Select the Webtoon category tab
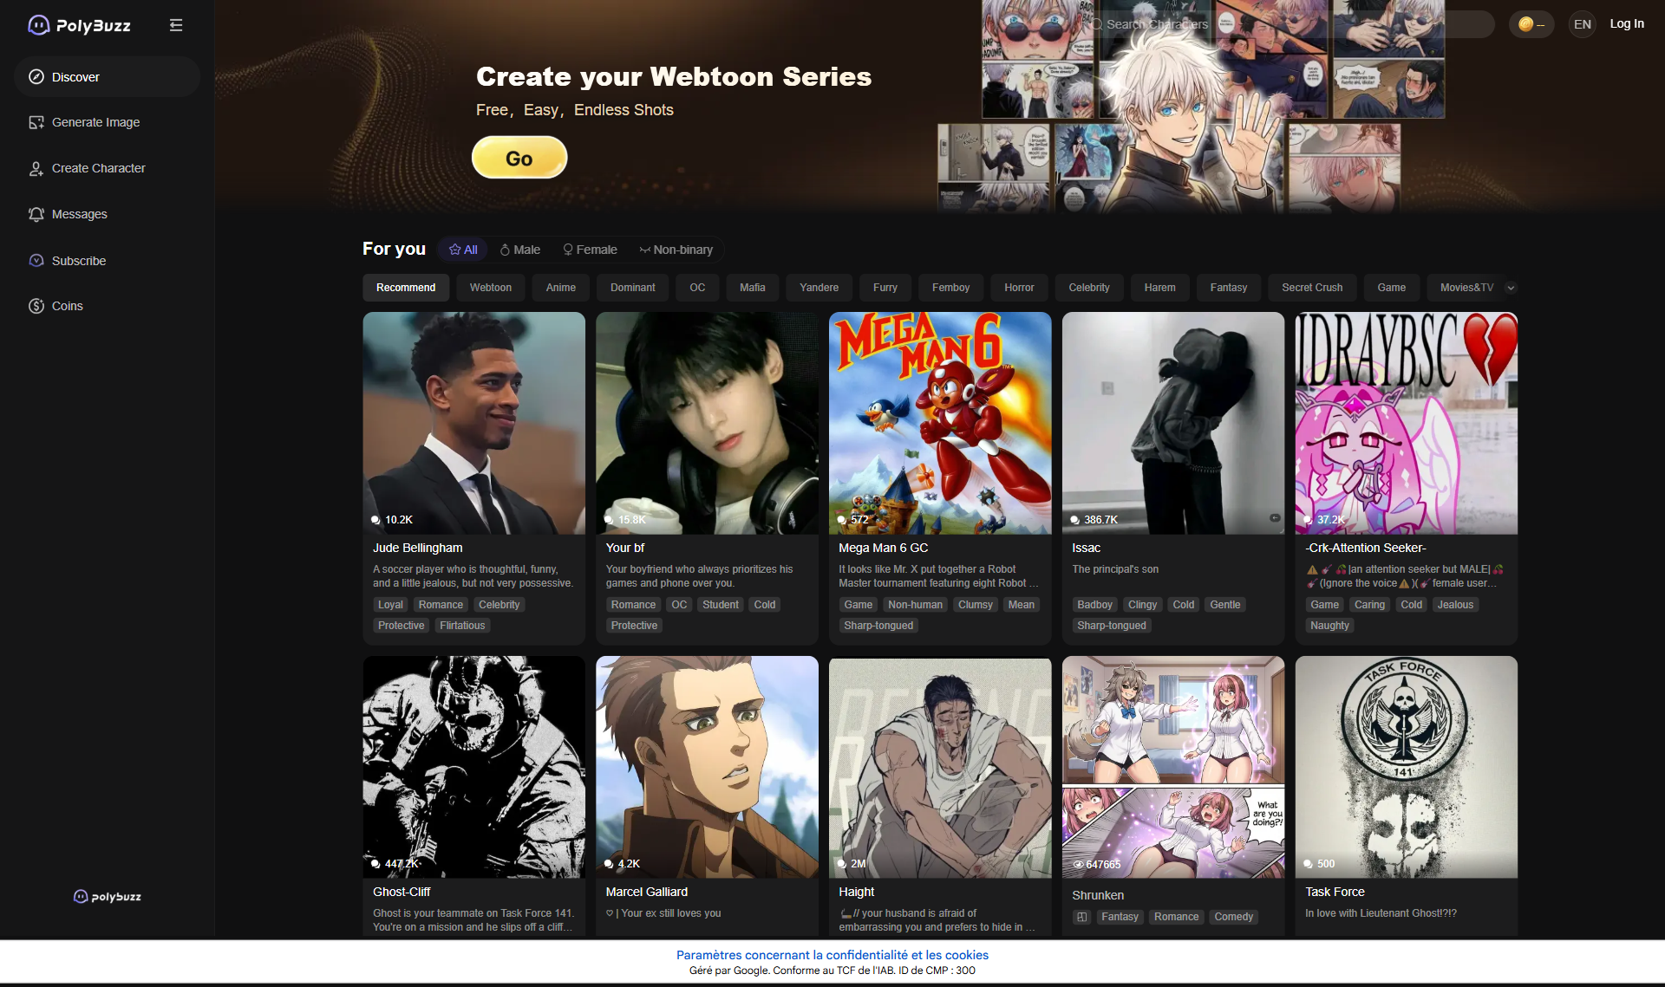The width and height of the screenshot is (1665, 987). pyautogui.click(x=491, y=288)
